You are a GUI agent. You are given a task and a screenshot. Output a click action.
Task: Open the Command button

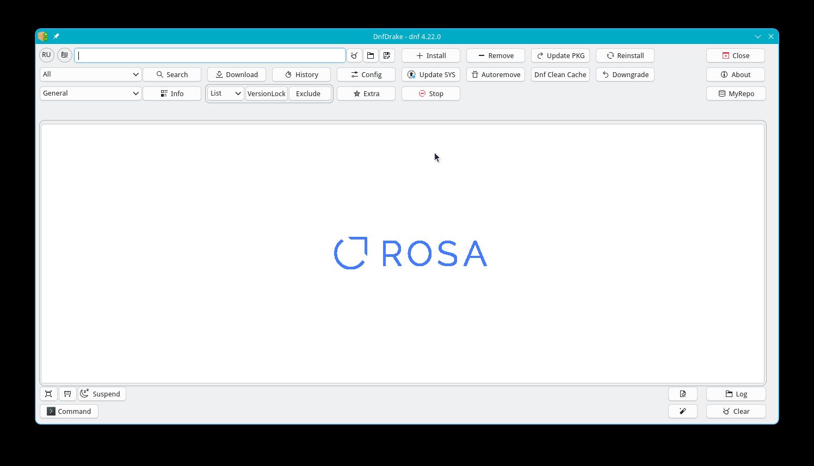coord(69,411)
